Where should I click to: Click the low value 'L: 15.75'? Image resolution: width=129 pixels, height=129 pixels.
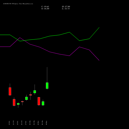pos(66,9)
